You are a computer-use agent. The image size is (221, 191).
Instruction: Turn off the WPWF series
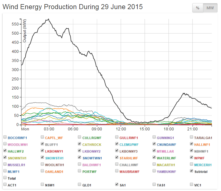pyautogui.click(x=192, y=157)
